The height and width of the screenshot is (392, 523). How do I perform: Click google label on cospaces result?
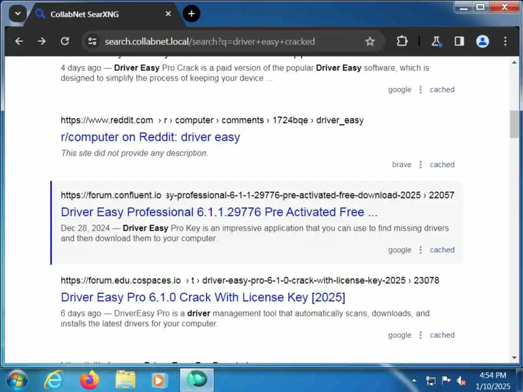tap(399, 335)
